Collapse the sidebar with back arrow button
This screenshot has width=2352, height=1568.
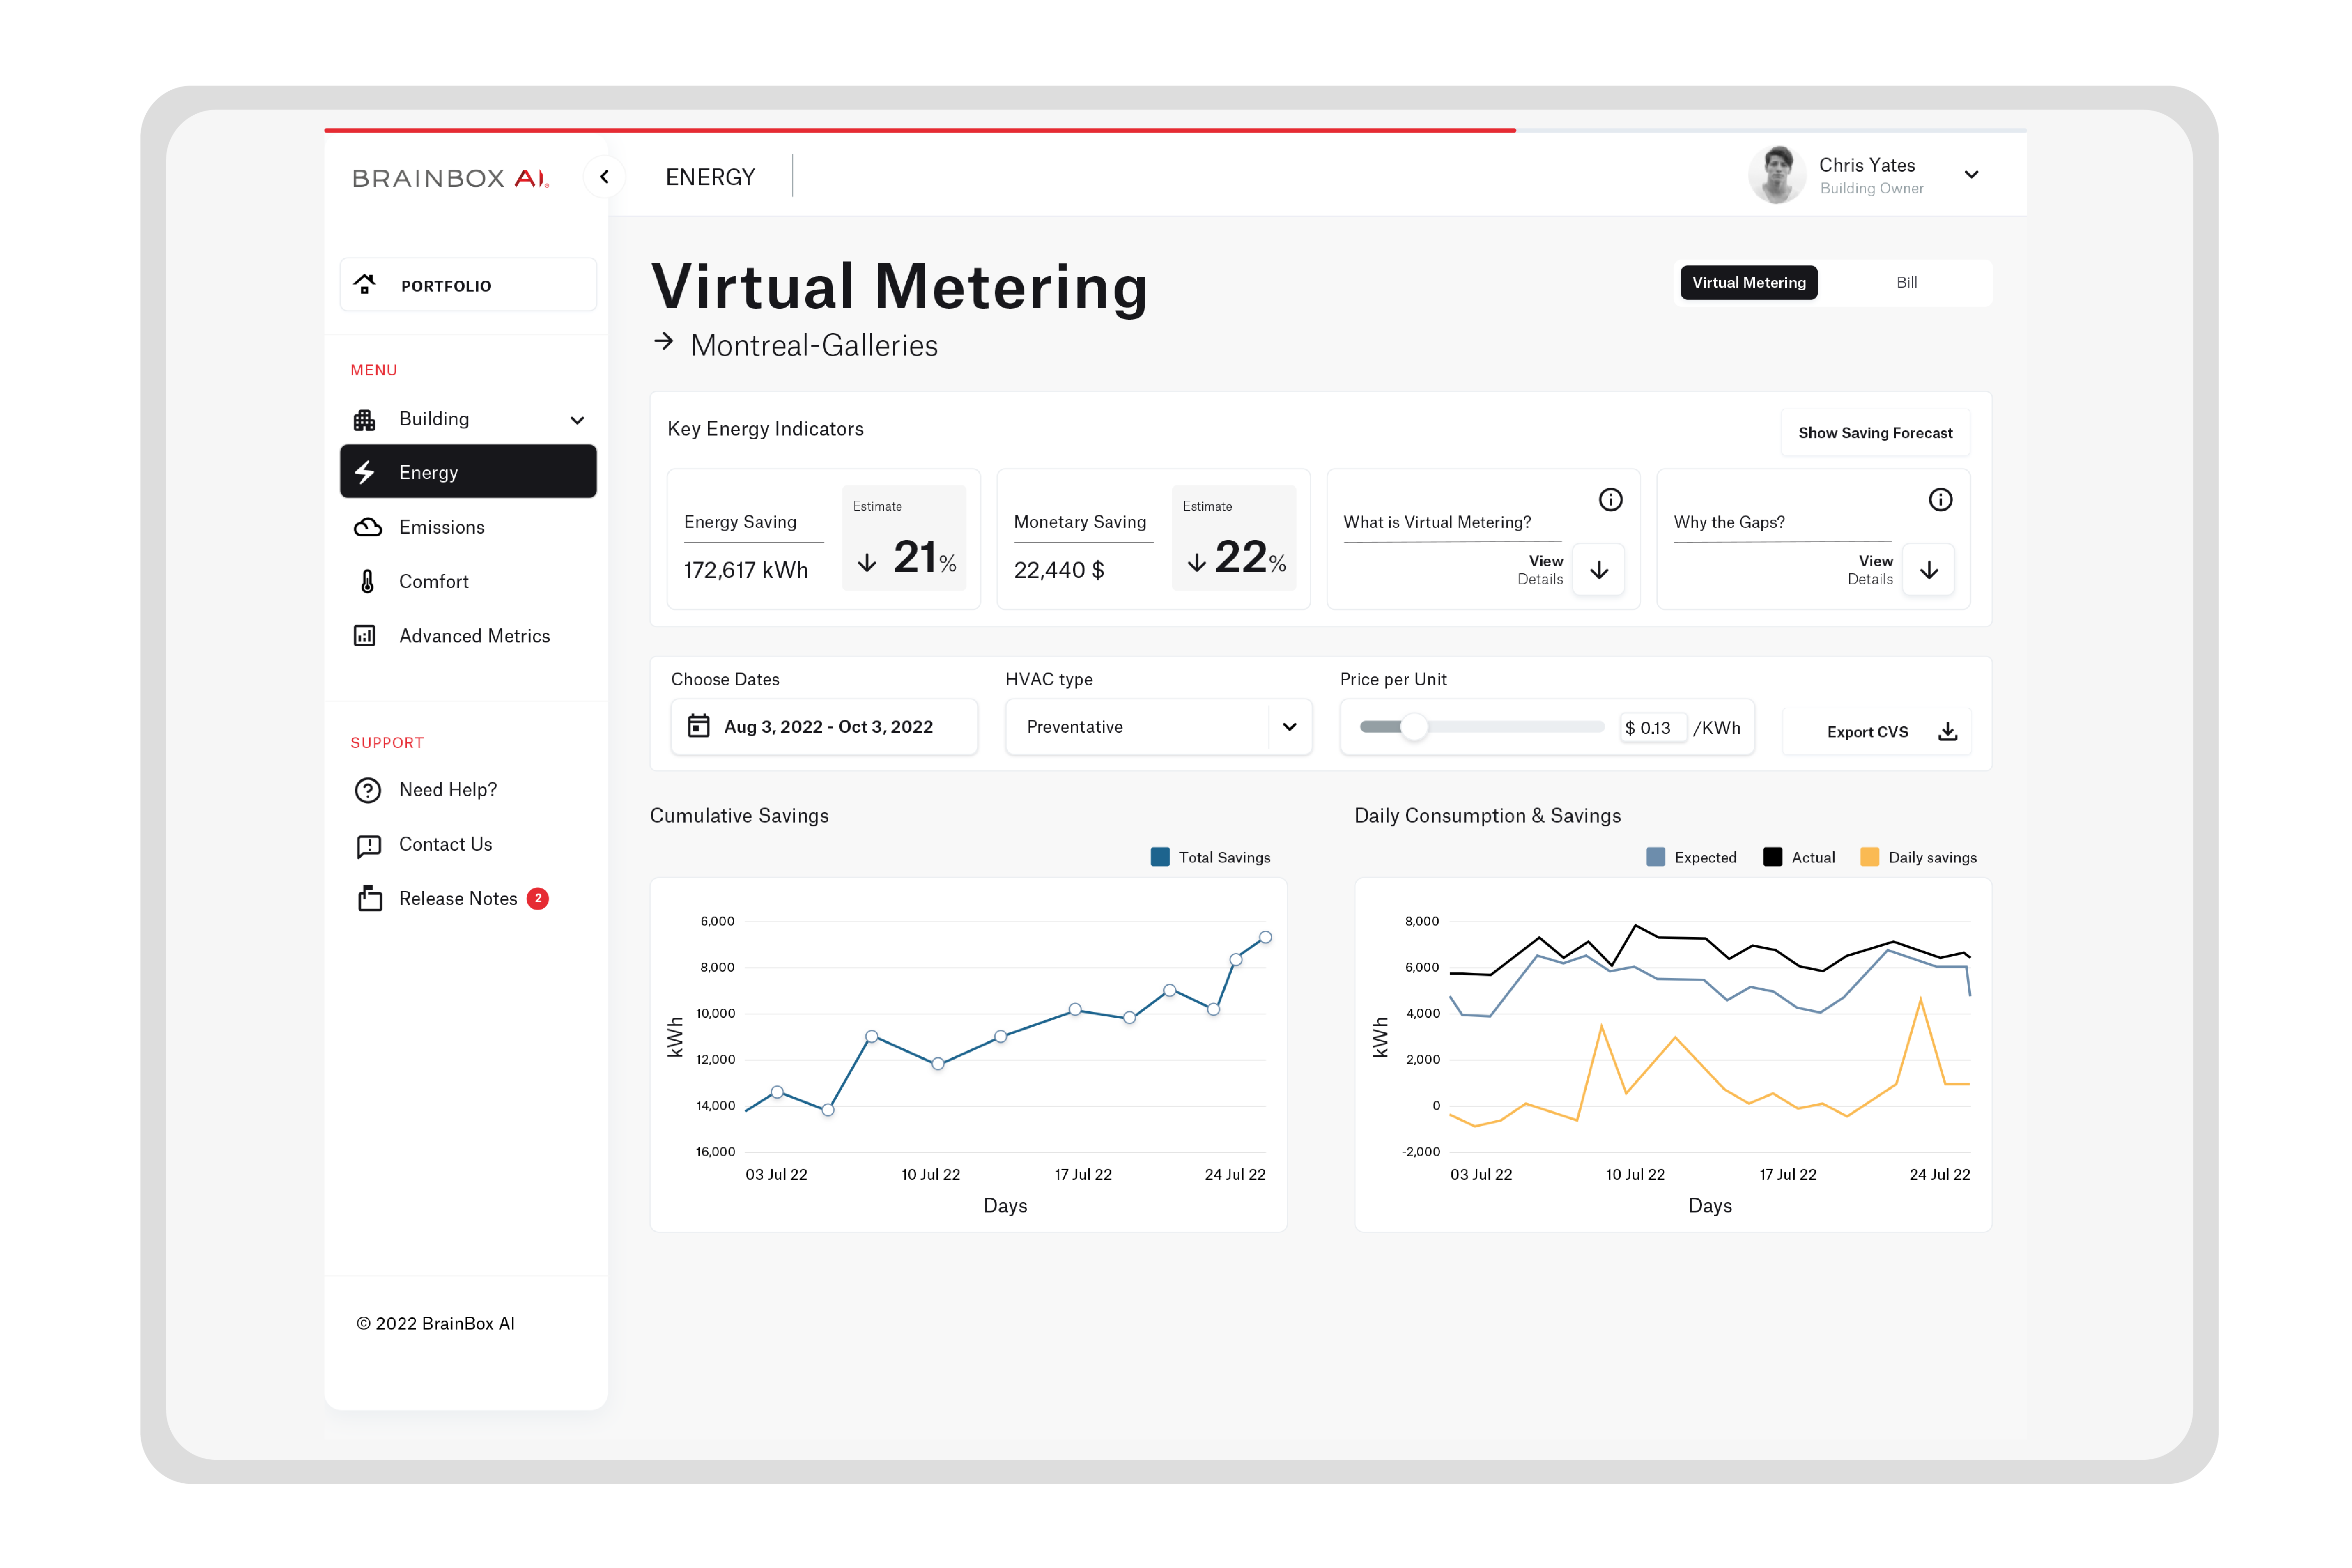[x=604, y=177]
